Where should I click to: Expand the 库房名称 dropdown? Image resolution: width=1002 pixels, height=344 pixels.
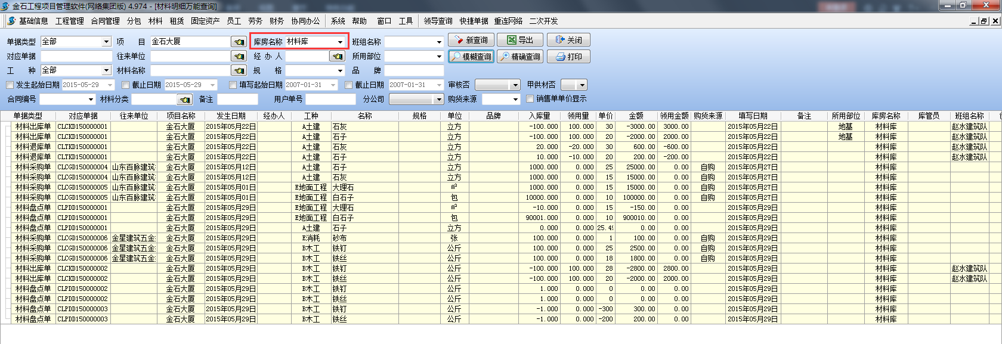click(x=340, y=42)
